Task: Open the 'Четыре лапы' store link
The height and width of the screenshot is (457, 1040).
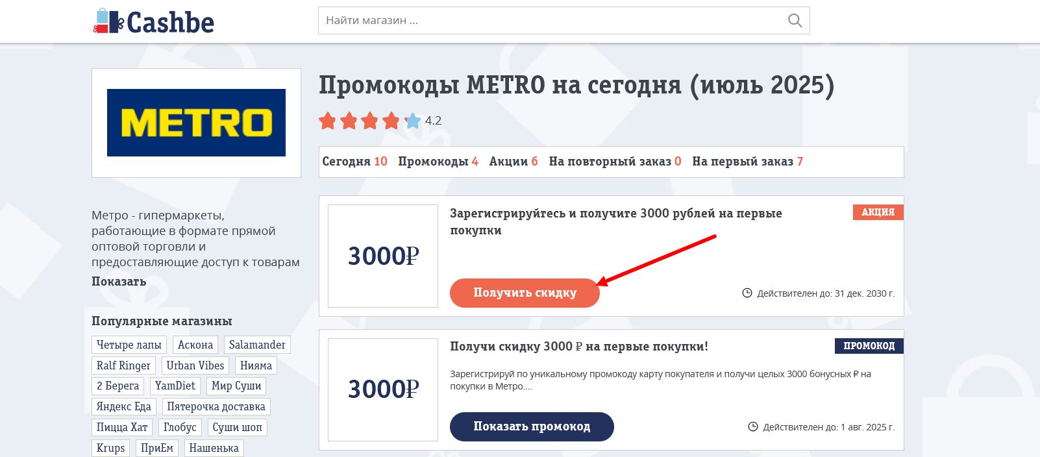Action: [x=129, y=345]
